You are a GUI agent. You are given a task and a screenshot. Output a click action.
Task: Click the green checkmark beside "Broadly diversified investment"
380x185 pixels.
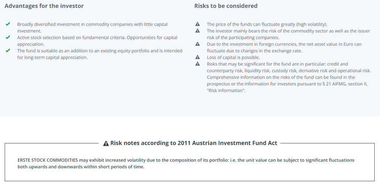(x=8, y=24)
